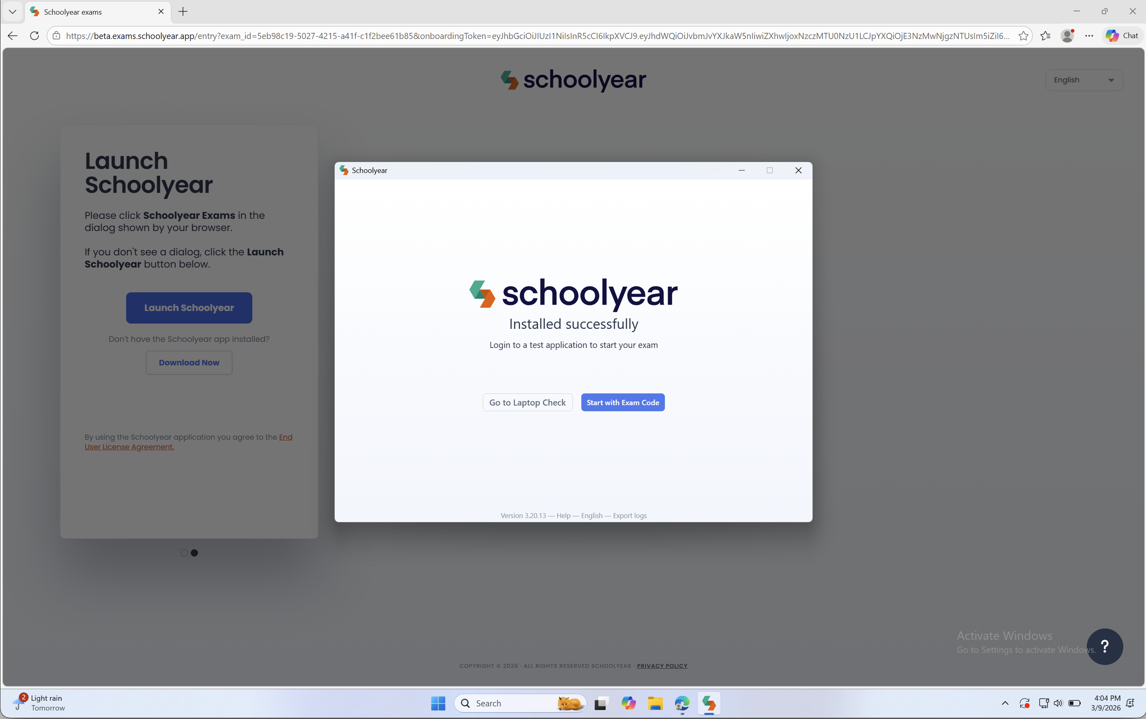Open a new browser tab
The width and height of the screenshot is (1146, 719).
coord(183,11)
